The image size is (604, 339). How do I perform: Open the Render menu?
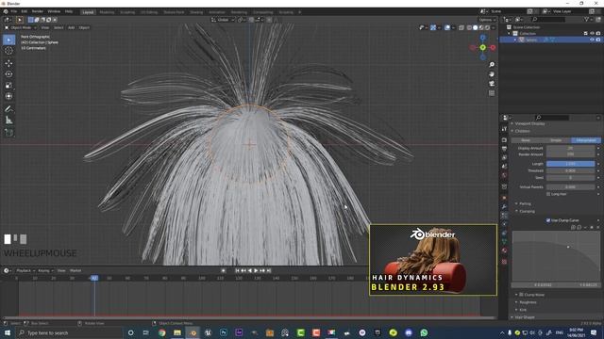(x=38, y=11)
